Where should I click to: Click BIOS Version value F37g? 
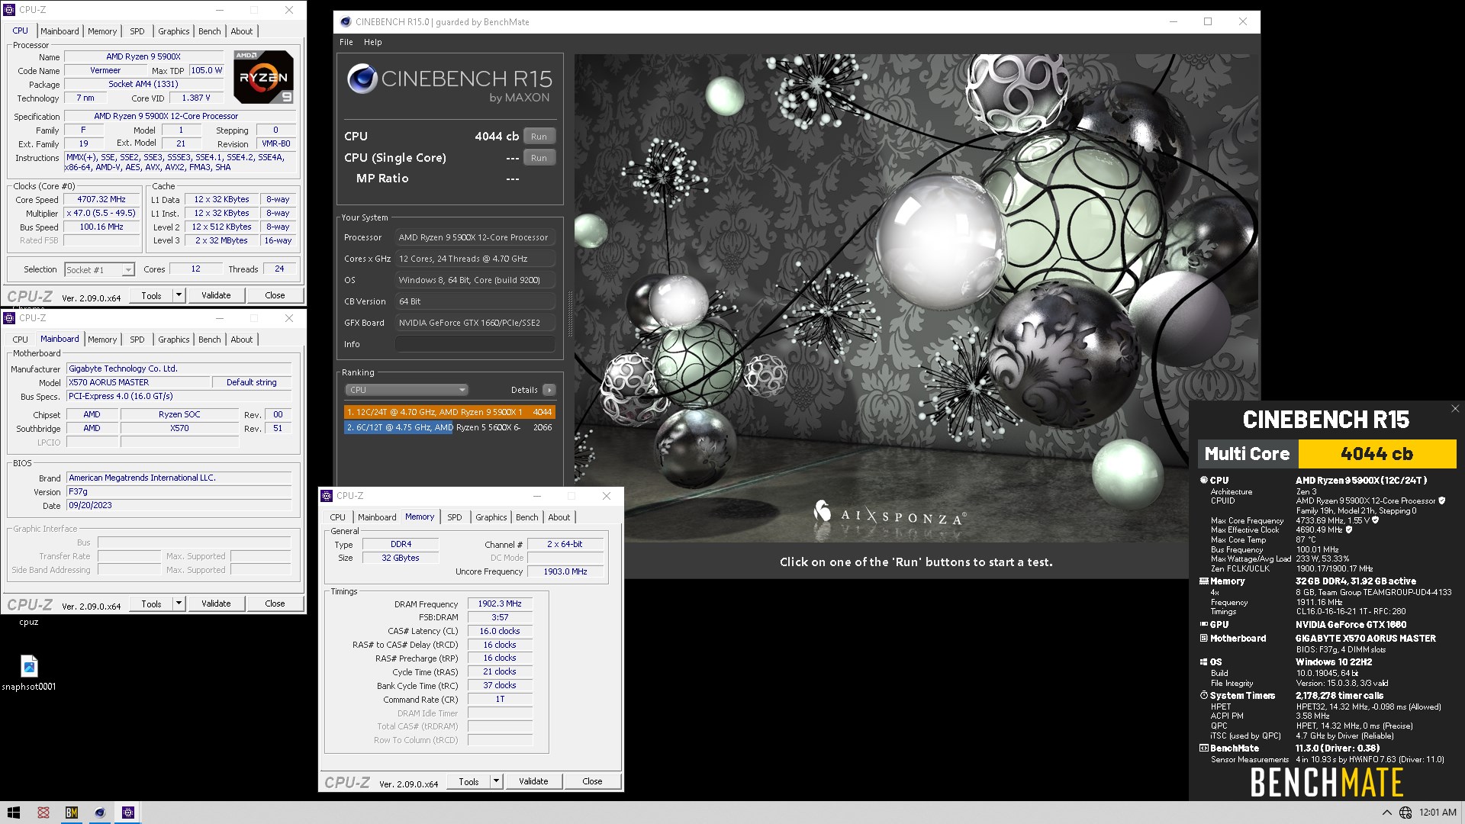click(179, 491)
